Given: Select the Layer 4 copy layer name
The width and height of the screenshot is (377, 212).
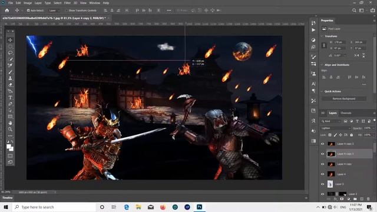Looking at the screenshot, I should pyautogui.click(x=344, y=164).
